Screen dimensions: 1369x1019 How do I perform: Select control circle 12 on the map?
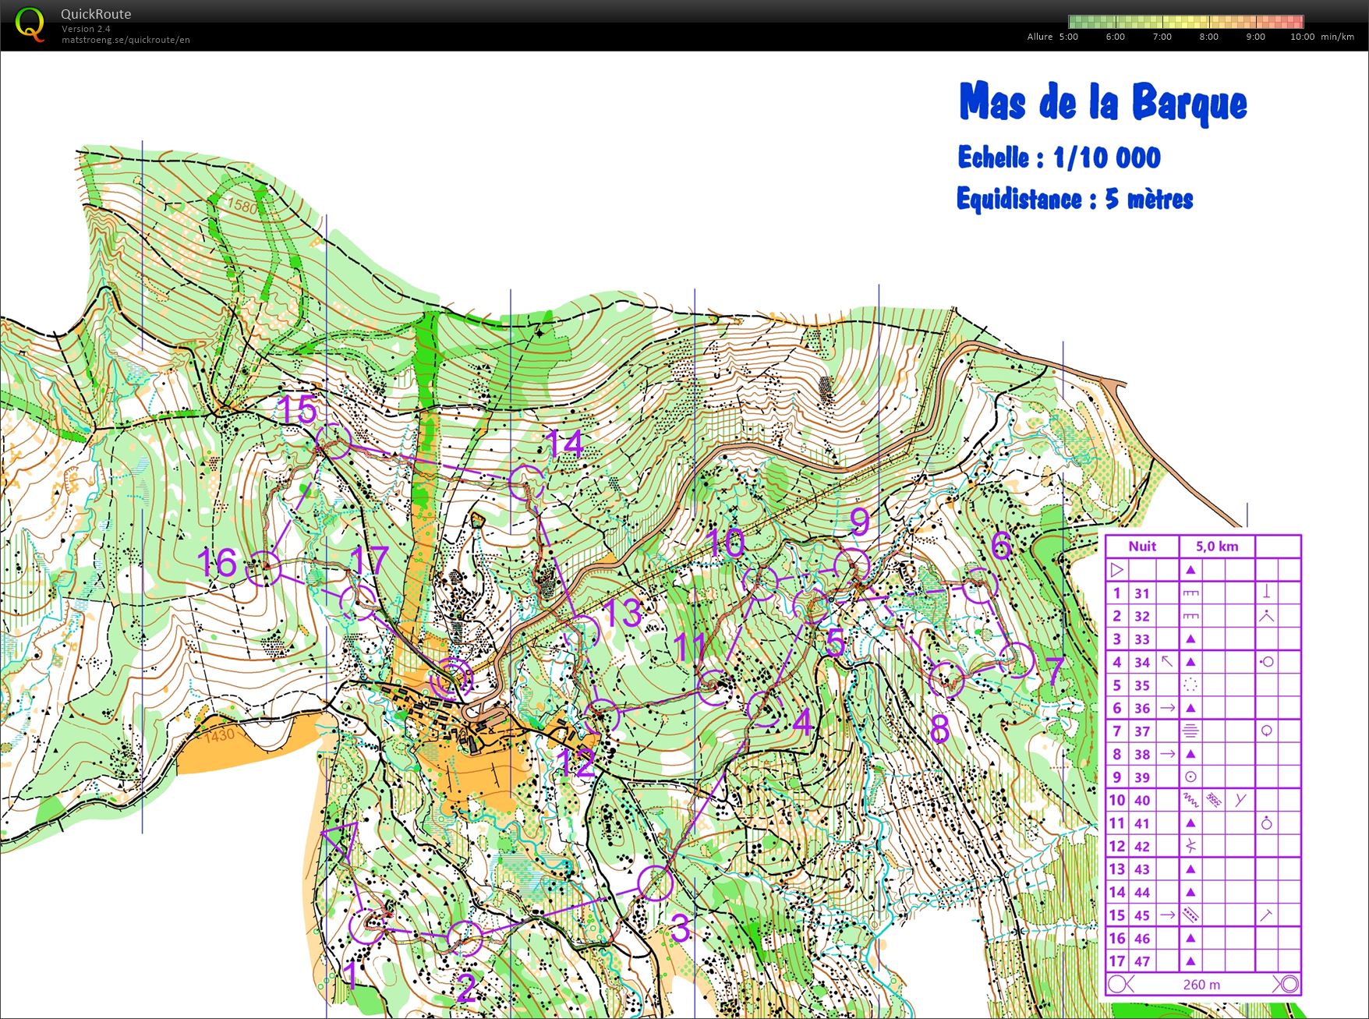tap(601, 717)
